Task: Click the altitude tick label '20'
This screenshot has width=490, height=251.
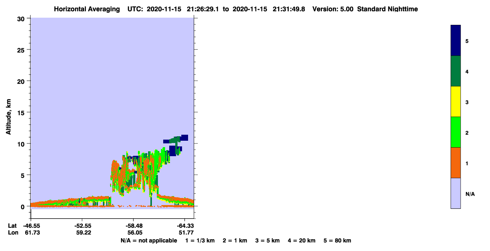Action: [22, 81]
